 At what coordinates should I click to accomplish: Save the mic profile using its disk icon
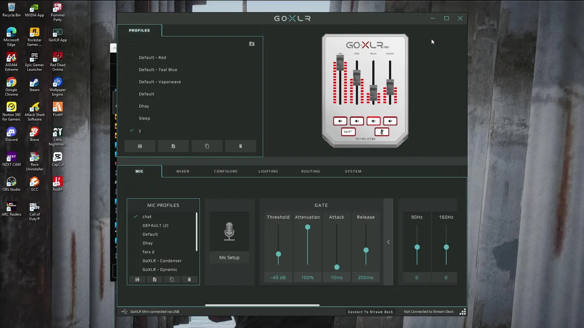[x=137, y=279]
